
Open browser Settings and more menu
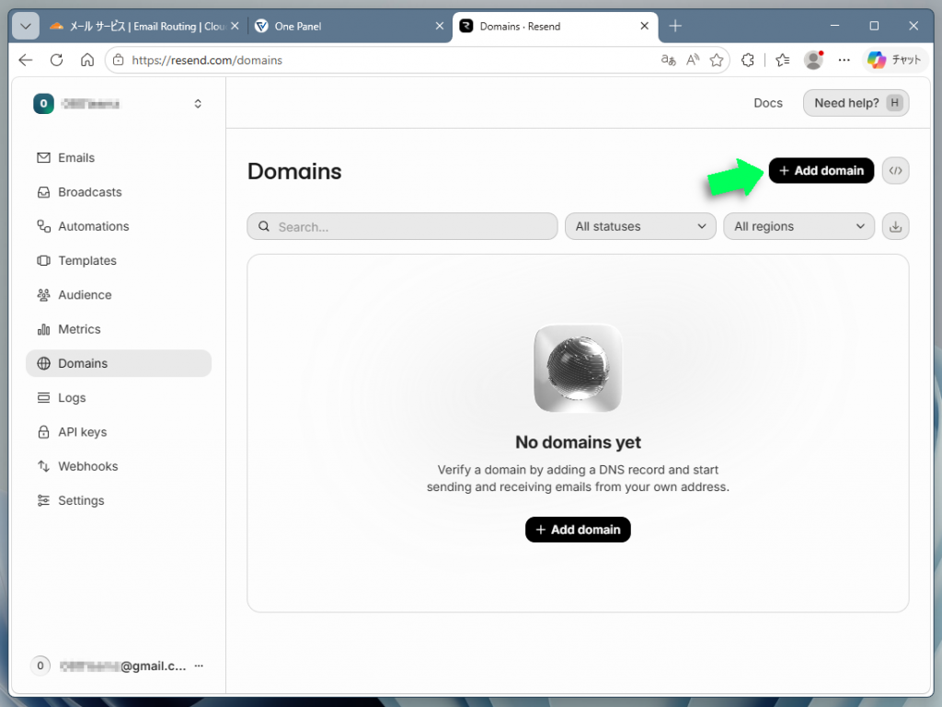tap(844, 60)
